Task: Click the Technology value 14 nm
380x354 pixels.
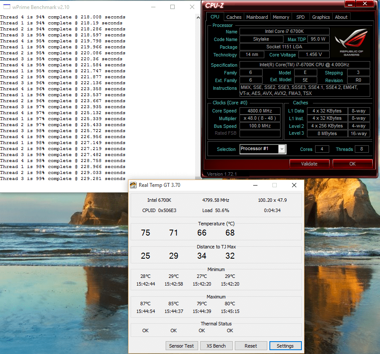Action: pyautogui.click(x=252, y=54)
